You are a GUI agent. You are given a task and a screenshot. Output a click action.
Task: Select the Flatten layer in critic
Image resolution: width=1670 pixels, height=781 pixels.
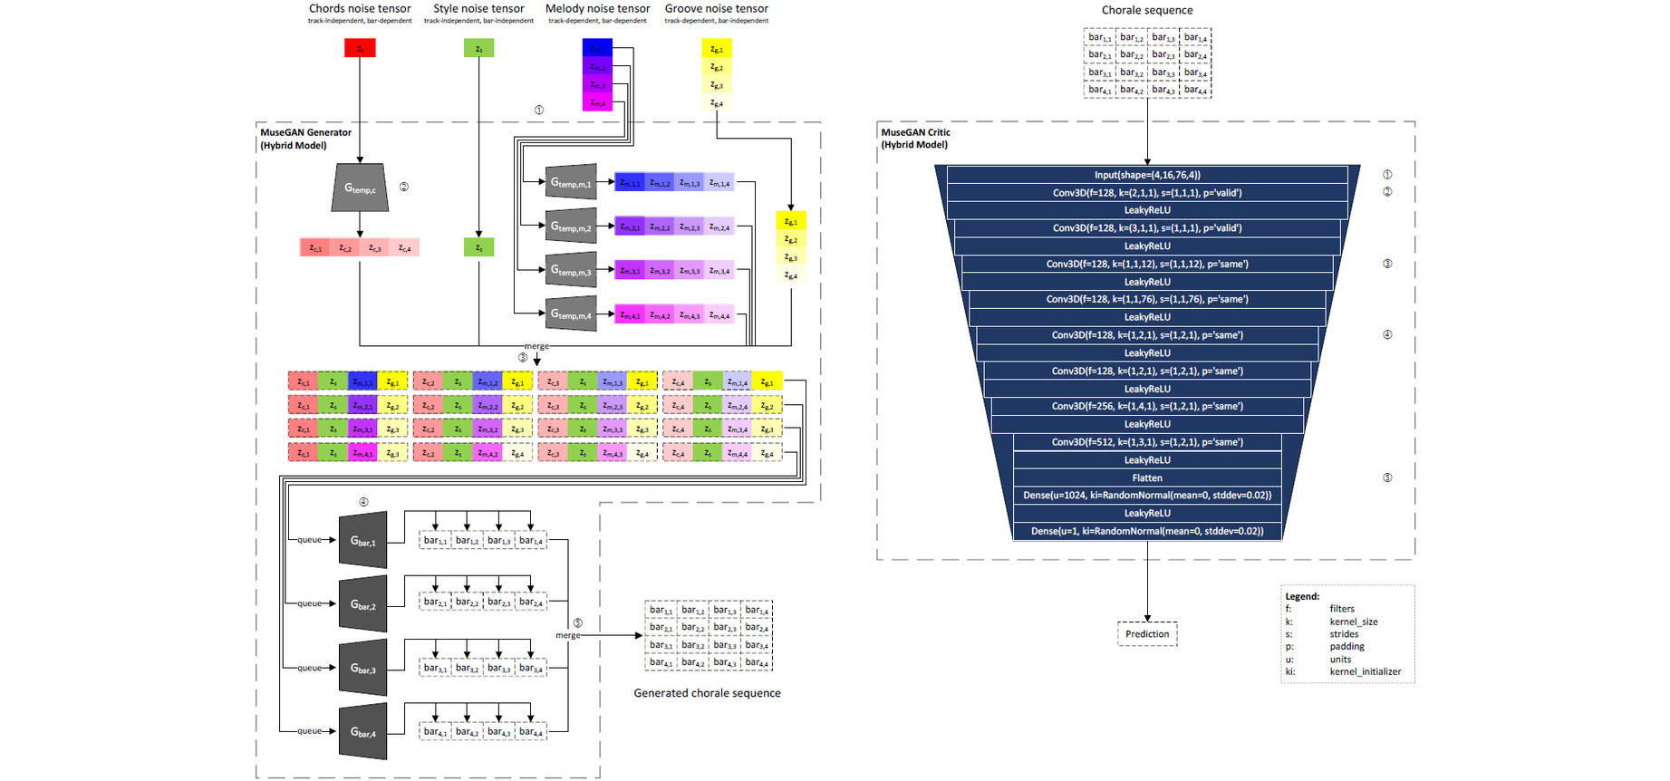point(1147,477)
